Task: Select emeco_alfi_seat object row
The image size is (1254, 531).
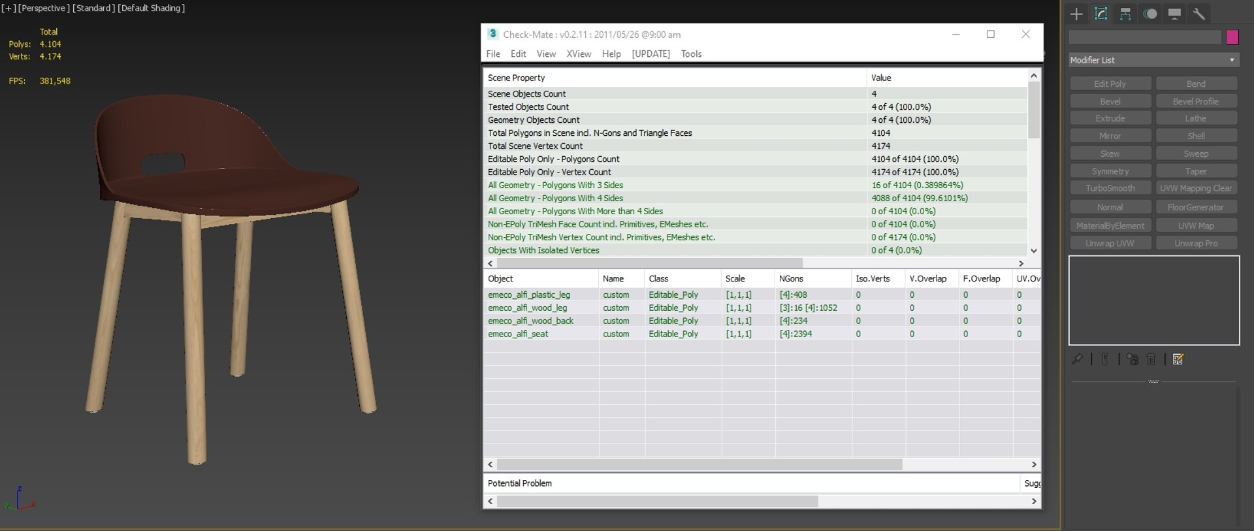Action: 762,334
